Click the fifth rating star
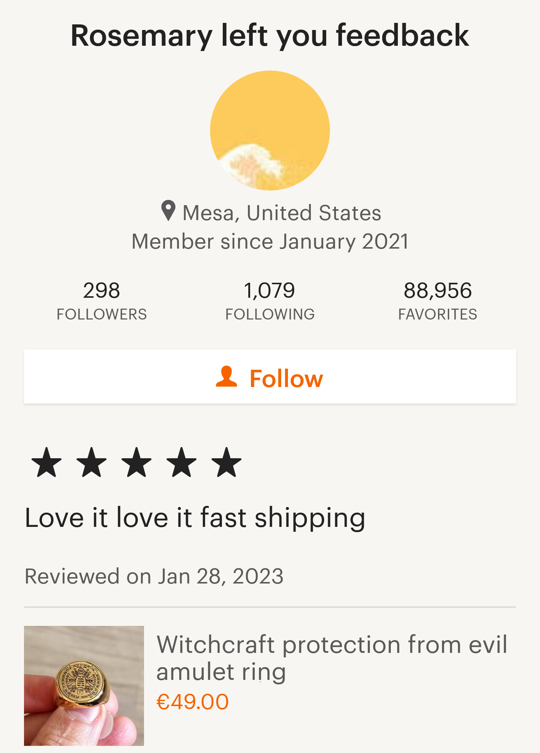This screenshot has width=540, height=753. [226, 462]
